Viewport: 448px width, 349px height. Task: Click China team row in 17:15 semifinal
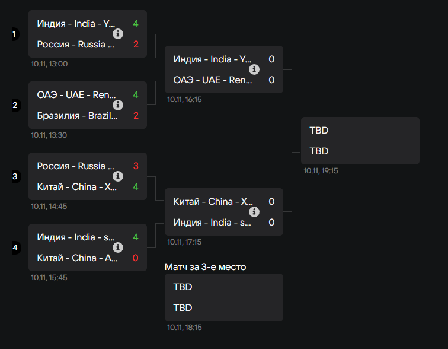[224, 201]
